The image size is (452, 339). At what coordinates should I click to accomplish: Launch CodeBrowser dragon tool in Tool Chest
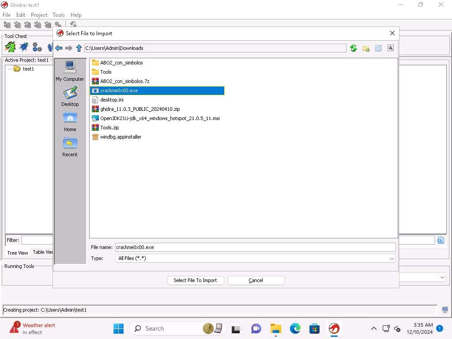click(x=10, y=47)
